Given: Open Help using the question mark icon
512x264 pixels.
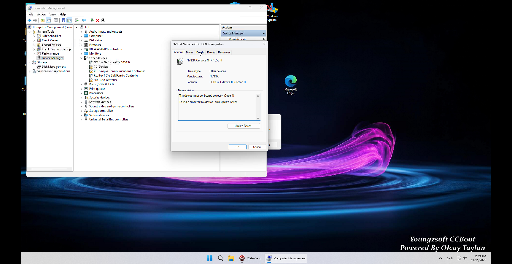Looking at the screenshot, I should pos(63,20).
